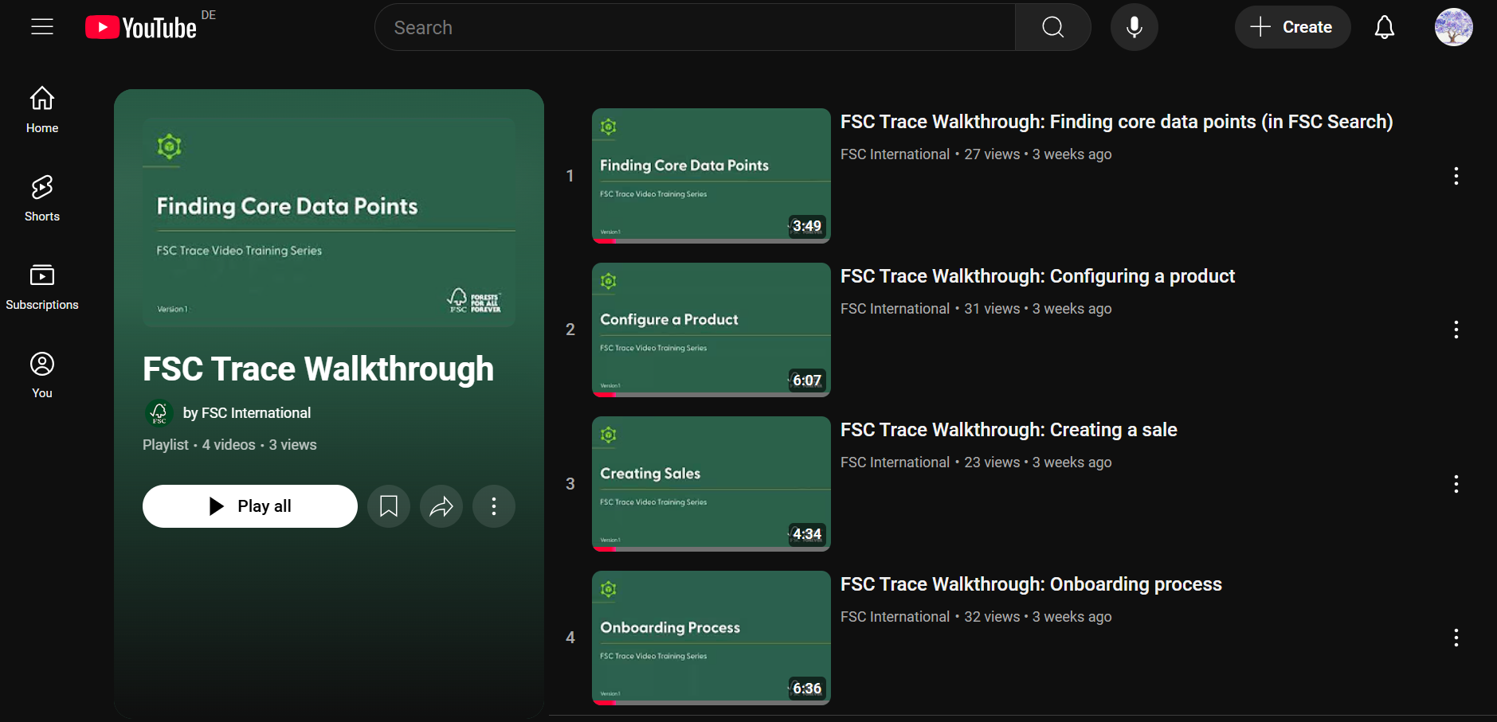This screenshot has height=722, width=1497.
Task: Open YouTube notifications bell
Action: coord(1384,26)
